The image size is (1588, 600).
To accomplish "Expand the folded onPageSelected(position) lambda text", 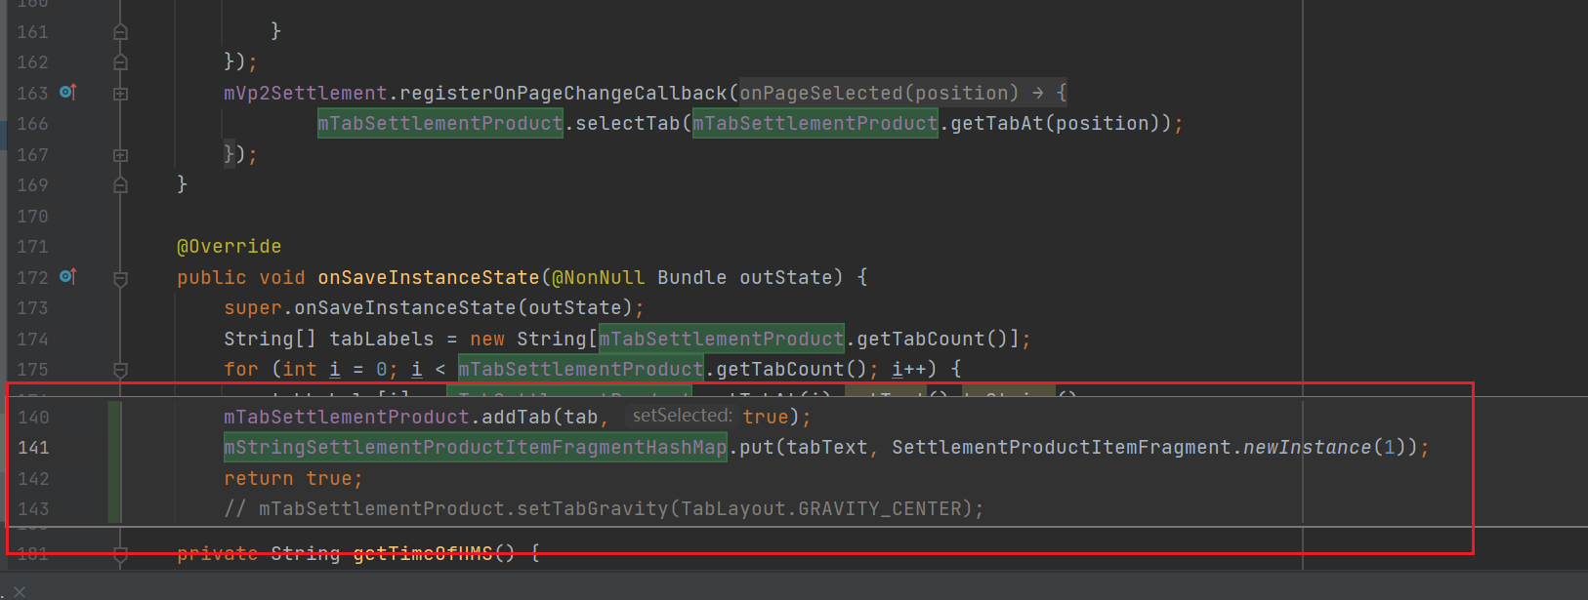I will click(902, 93).
